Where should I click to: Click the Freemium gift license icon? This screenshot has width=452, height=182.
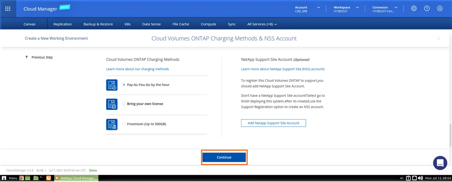(x=111, y=124)
